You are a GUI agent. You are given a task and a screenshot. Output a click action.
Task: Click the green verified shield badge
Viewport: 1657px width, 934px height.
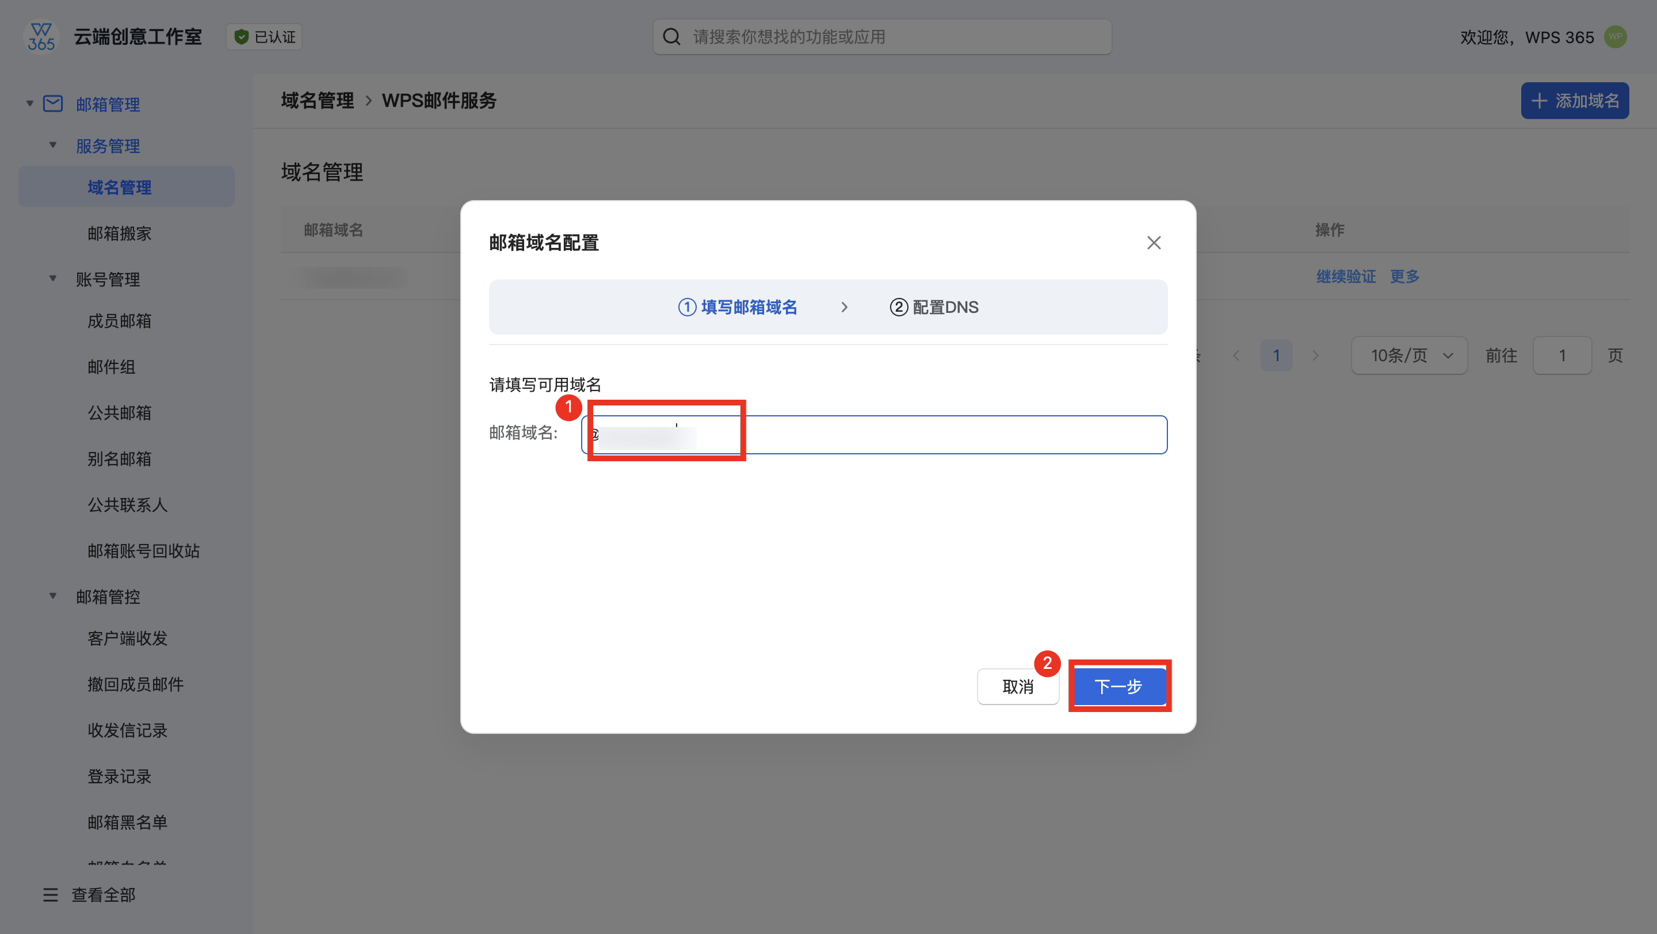point(241,37)
